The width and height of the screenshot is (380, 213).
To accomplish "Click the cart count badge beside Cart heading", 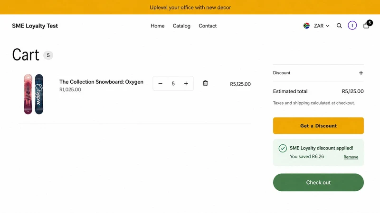I will pyautogui.click(x=48, y=55).
